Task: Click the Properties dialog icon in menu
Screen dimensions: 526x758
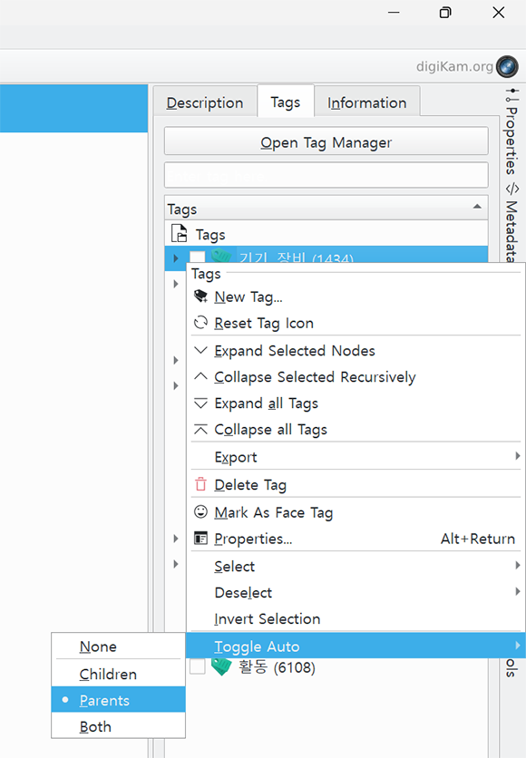Action: (x=200, y=538)
